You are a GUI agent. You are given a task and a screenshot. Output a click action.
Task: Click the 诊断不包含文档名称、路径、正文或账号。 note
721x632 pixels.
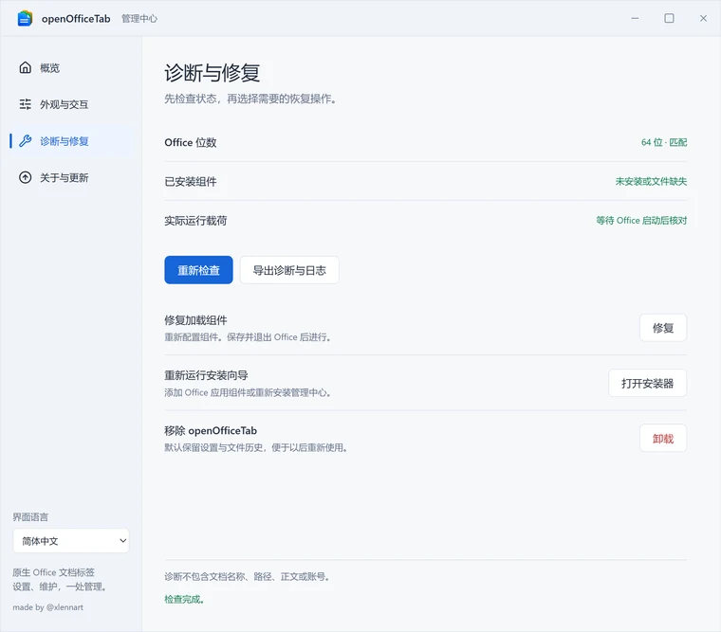click(248, 576)
